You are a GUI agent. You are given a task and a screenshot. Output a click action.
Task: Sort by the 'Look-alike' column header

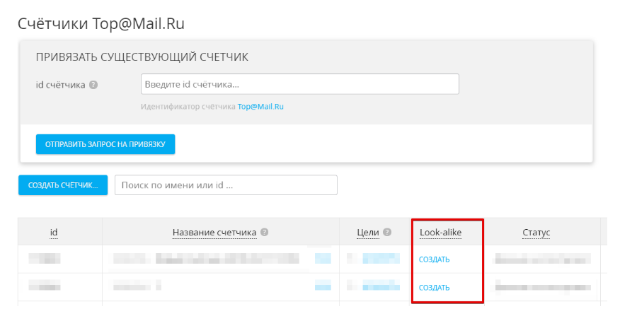pyautogui.click(x=440, y=233)
